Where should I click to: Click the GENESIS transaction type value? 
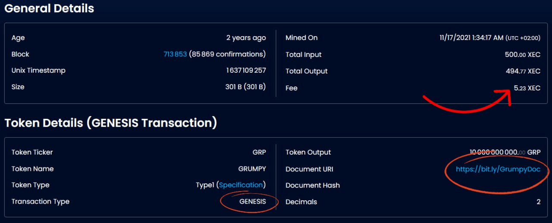pyautogui.click(x=252, y=201)
